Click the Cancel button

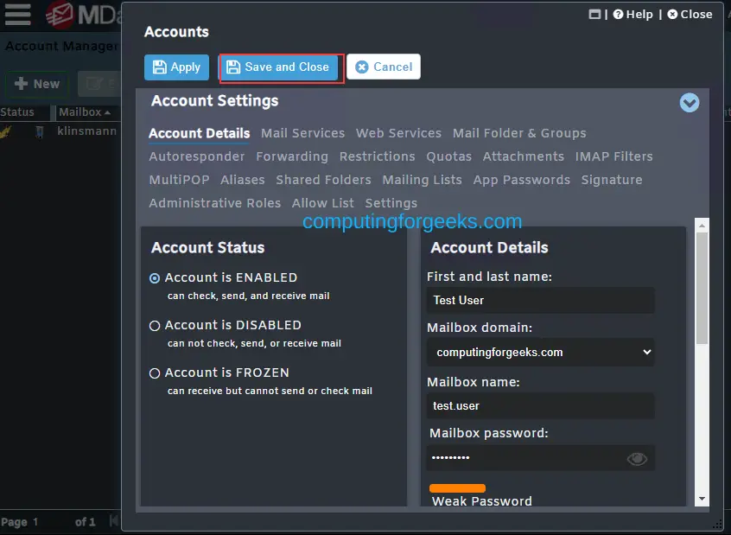[x=384, y=67]
